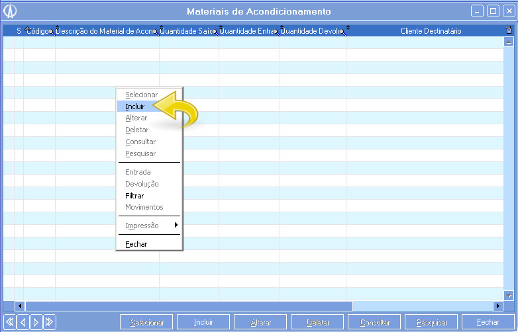Screen dimensions: 518x332
Task: Jump to the last record arrow
Action: coord(49,322)
